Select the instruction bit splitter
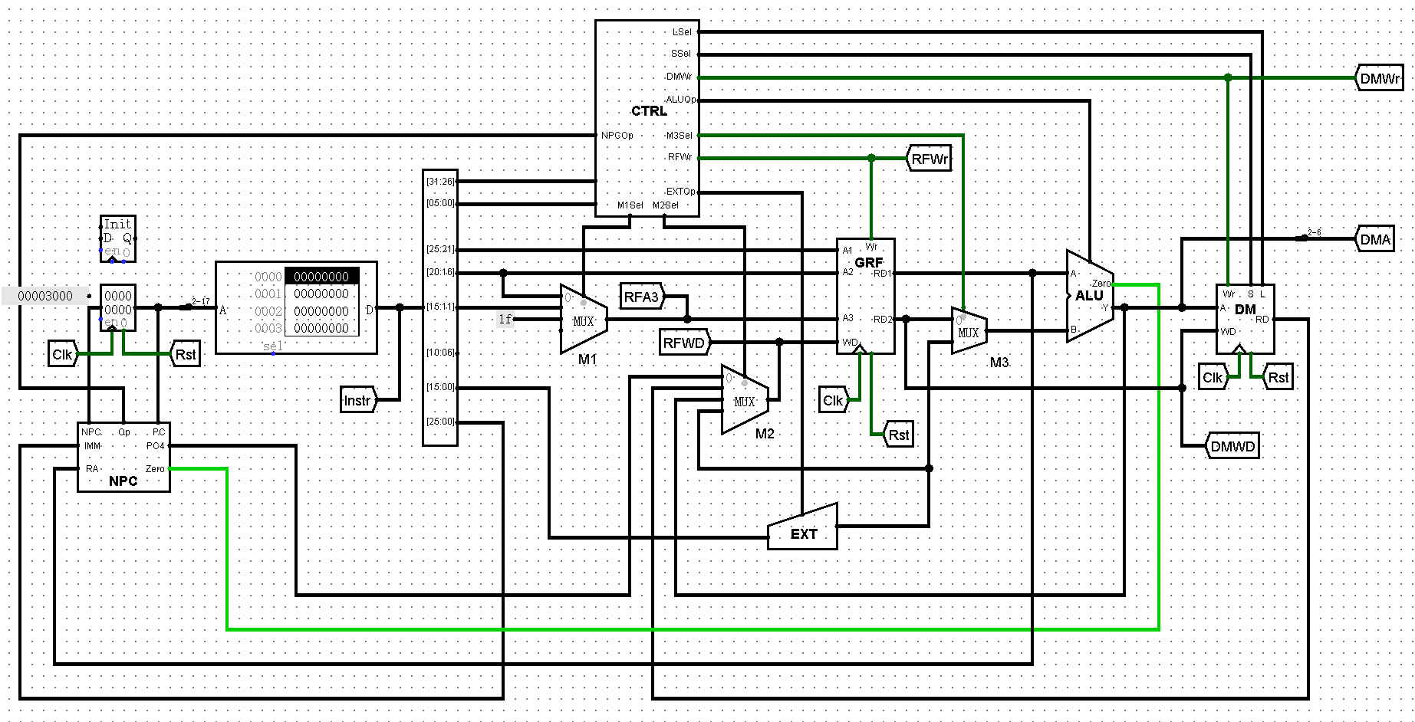Screen dimensions: 1415x722 440,307
